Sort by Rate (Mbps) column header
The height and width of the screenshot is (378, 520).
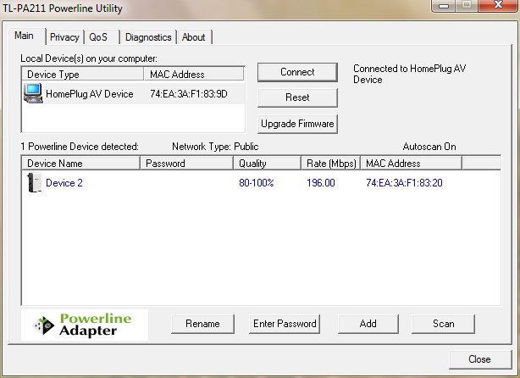[330, 164]
